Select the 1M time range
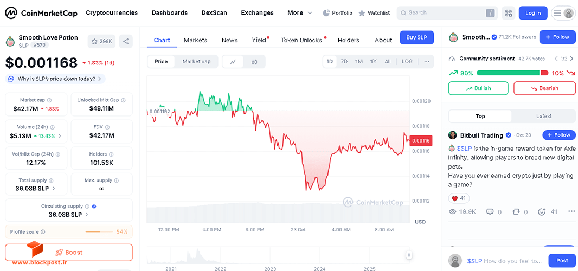The width and height of the screenshot is (578, 271). click(358, 62)
